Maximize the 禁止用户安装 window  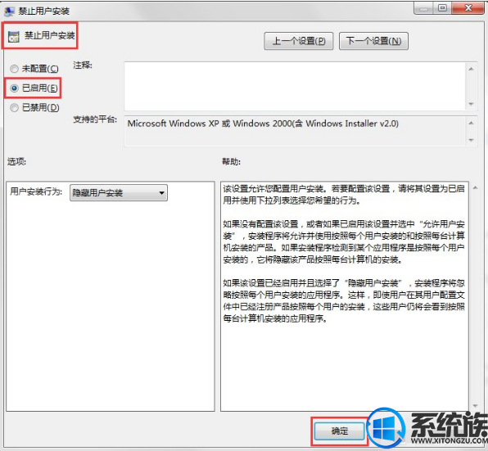[x=442, y=8]
